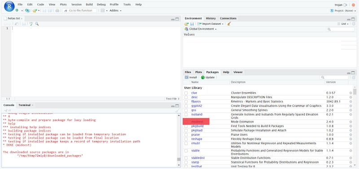Open an existing file via the folder icon

point(35,10)
